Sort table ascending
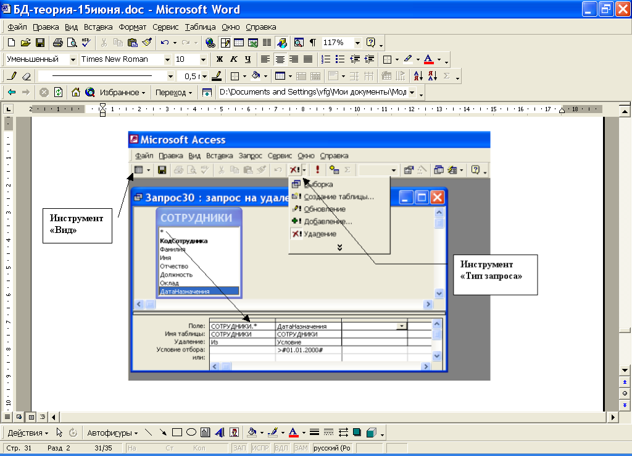This screenshot has width=632, height=456. click(418, 76)
